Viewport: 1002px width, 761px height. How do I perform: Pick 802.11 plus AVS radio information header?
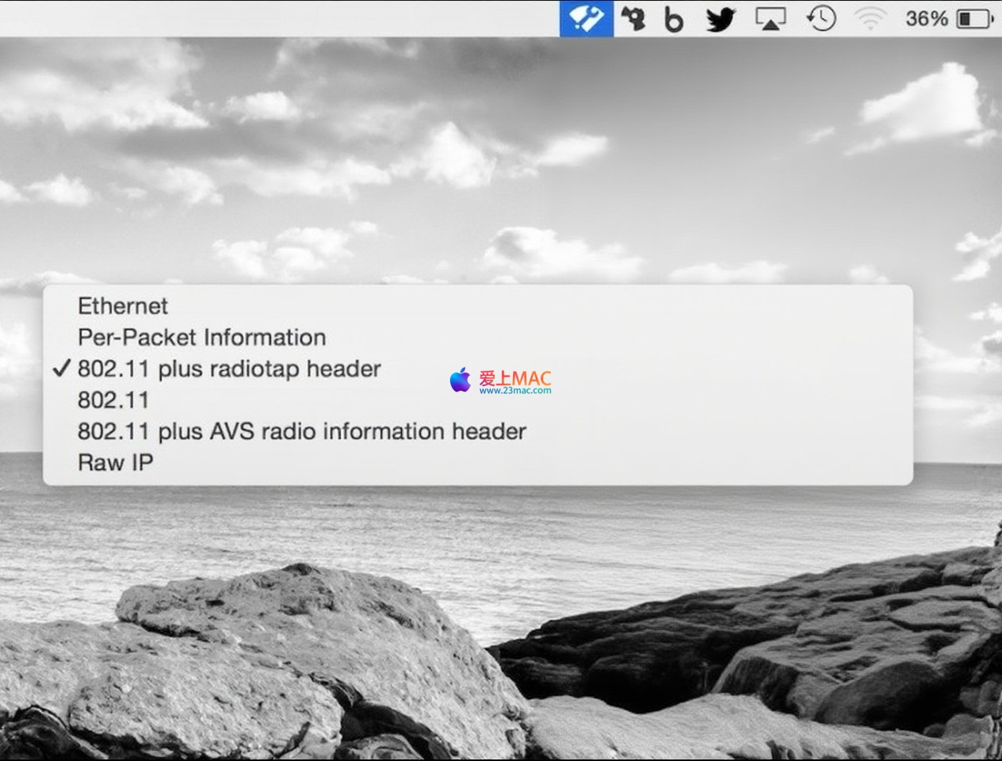click(301, 431)
